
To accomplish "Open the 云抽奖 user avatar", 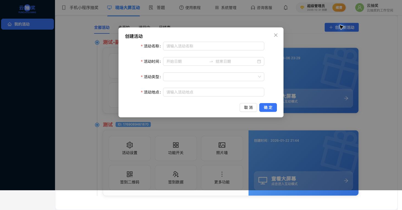I will [359, 8].
